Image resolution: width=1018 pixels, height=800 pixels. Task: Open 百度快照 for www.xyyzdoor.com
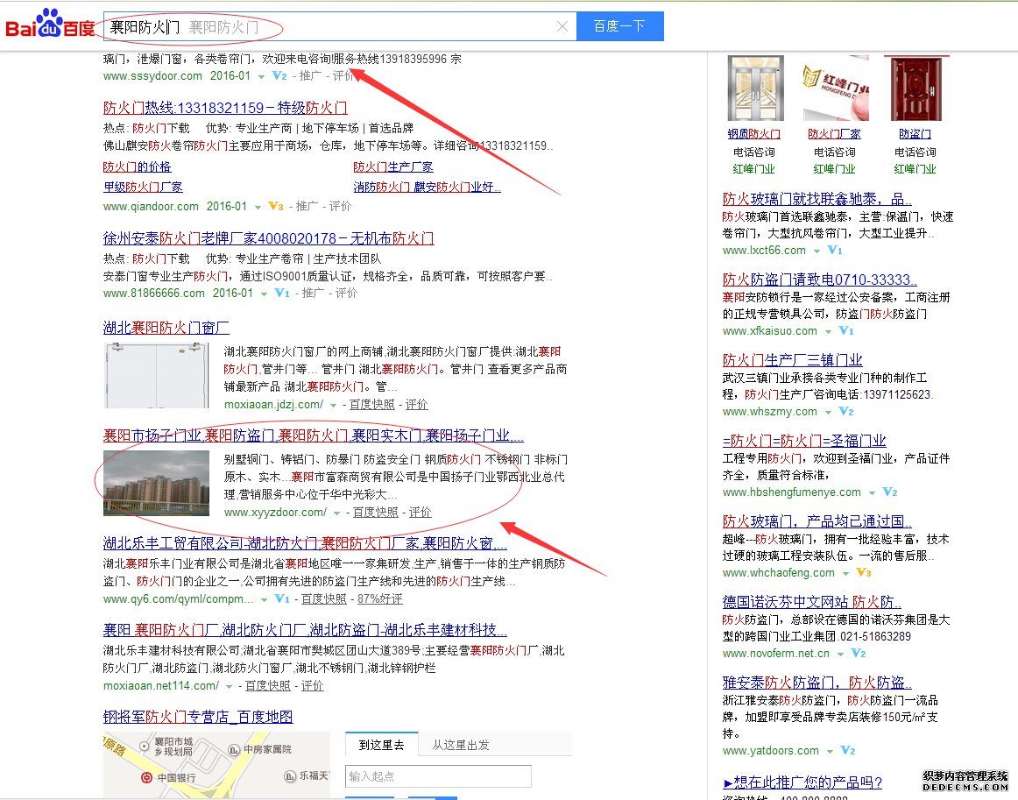[376, 513]
